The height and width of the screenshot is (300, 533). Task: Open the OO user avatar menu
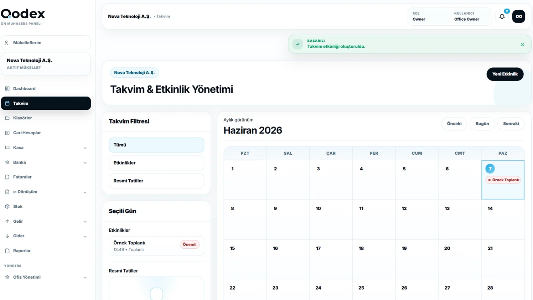coord(518,16)
